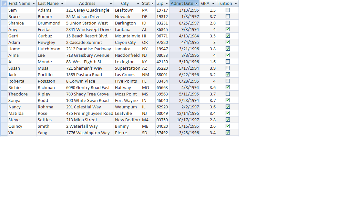This screenshot has height=200, width=357.
Task: Tick the Tuition checkbox for Roberta Posisson
Action: 228,81
